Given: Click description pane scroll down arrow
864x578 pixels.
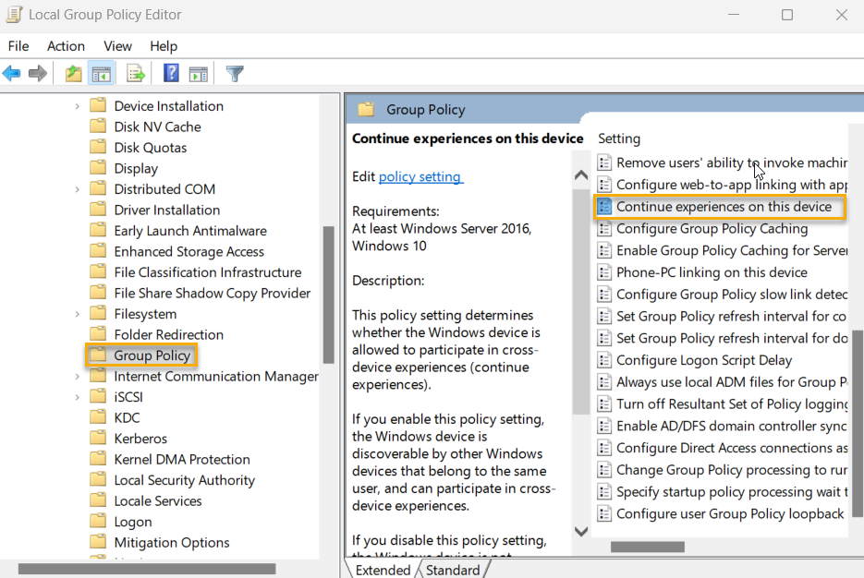Looking at the screenshot, I should point(581,531).
